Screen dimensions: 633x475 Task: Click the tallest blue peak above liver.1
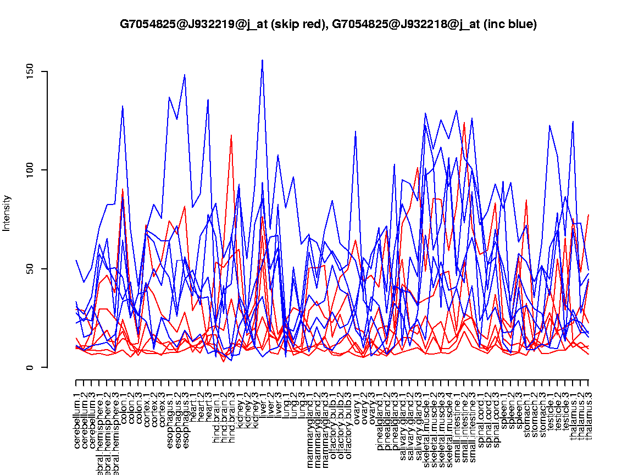coord(263,60)
